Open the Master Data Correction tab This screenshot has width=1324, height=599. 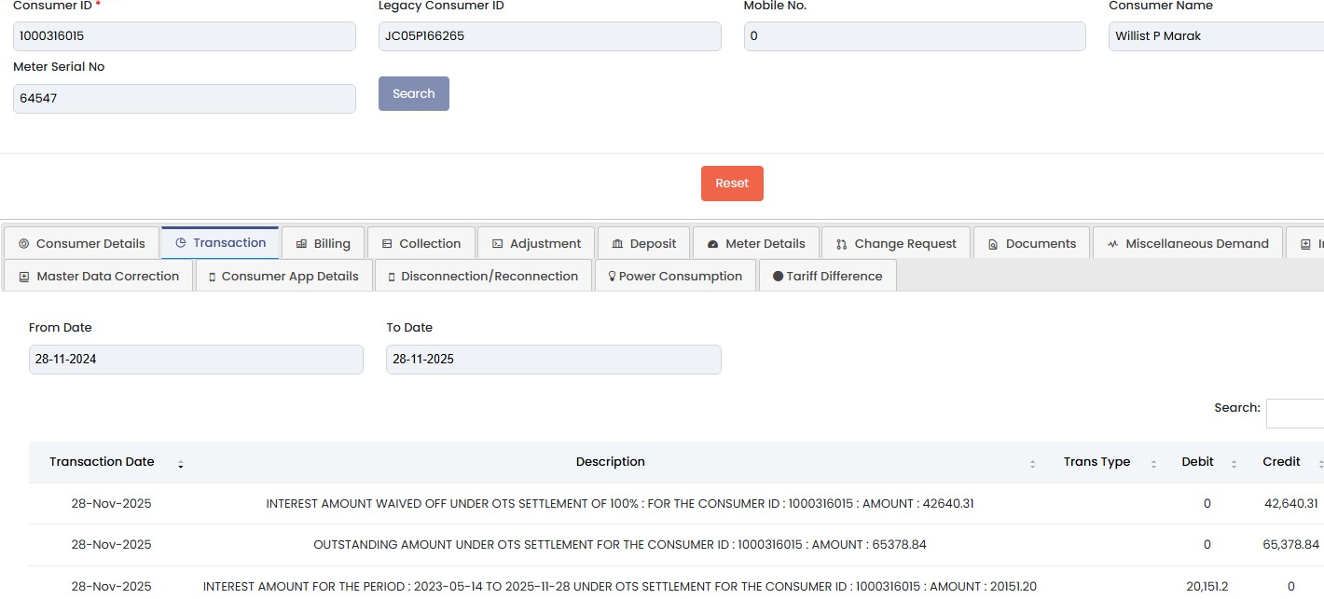(98, 276)
